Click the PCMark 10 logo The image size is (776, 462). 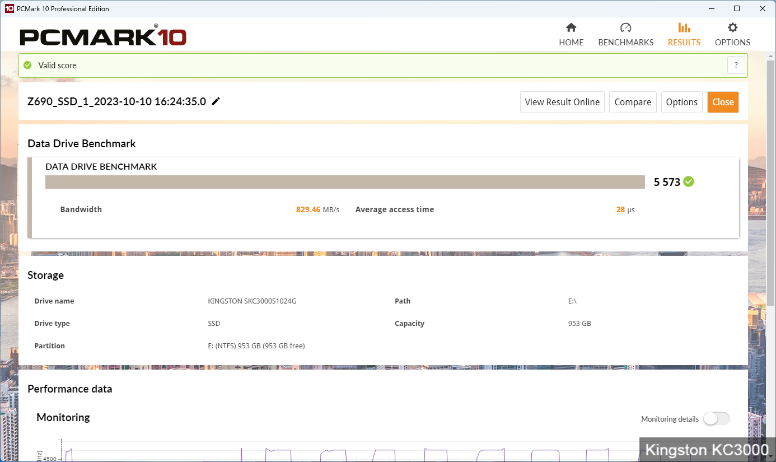tap(103, 36)
